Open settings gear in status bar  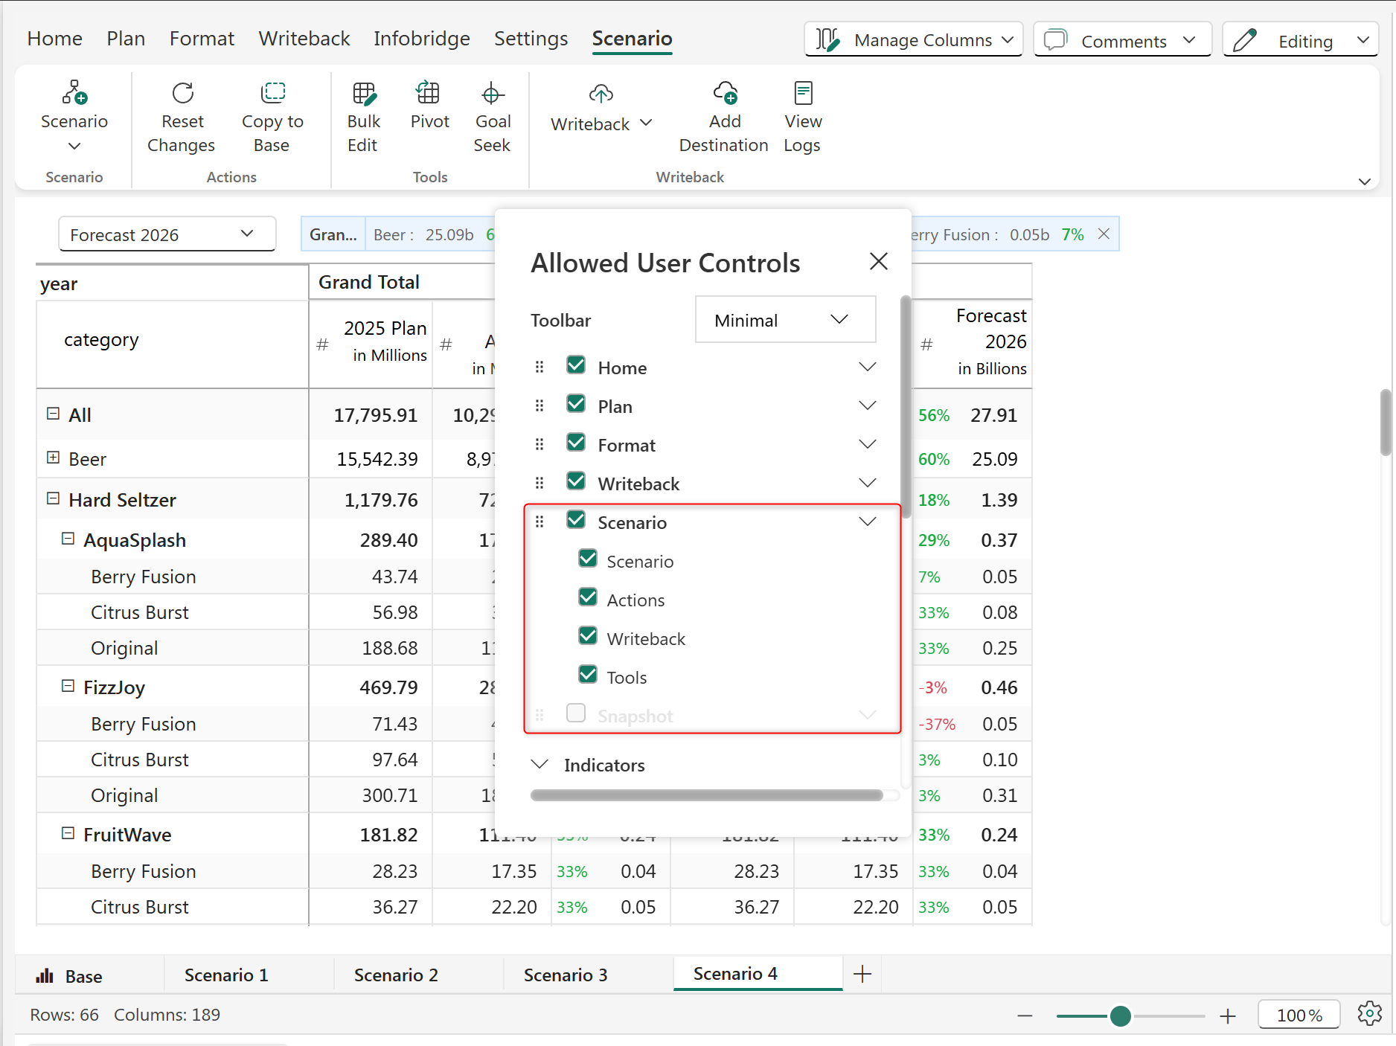point(1368,1013)
